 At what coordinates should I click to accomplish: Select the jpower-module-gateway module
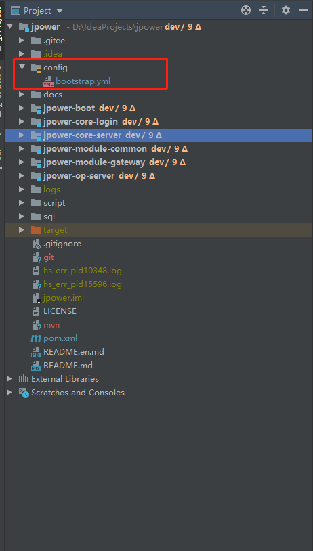coord(94,162)
